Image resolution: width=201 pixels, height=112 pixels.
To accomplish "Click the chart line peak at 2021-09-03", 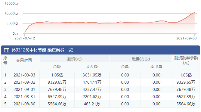I will [x=195, y=12].
